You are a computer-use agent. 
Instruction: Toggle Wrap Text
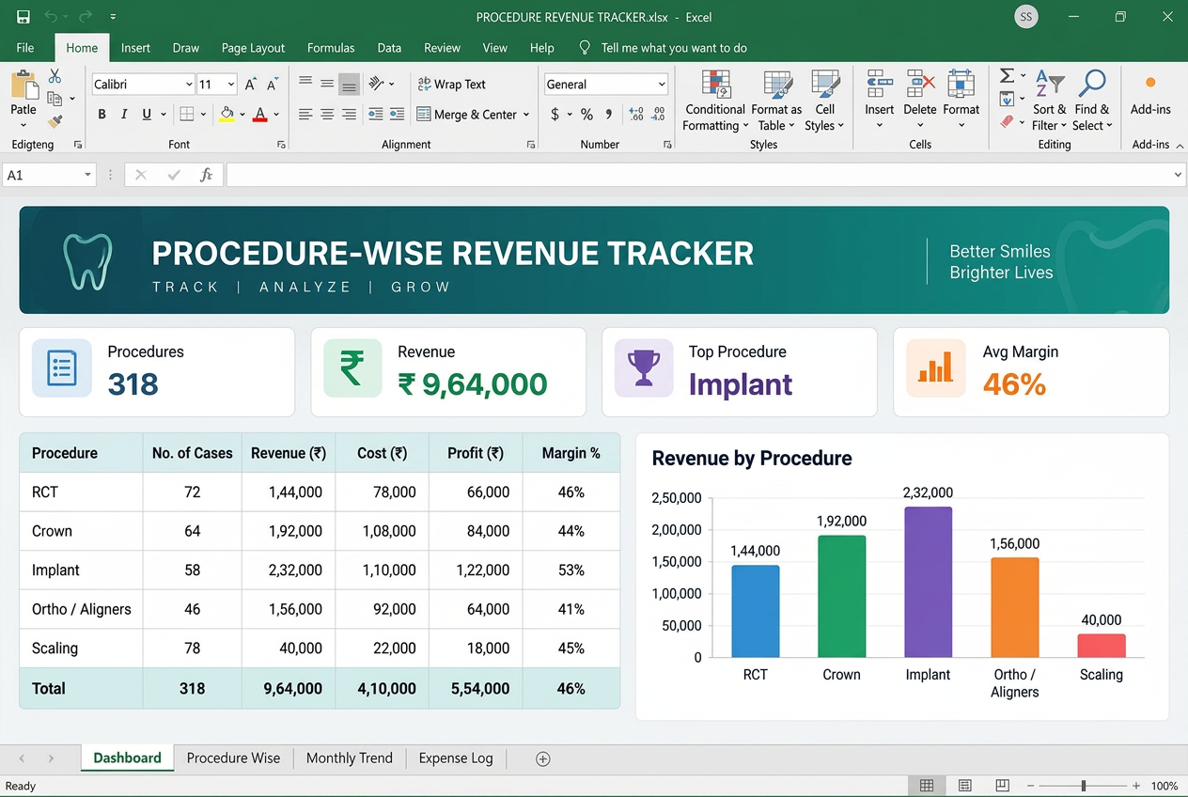(x=452, y=84)
